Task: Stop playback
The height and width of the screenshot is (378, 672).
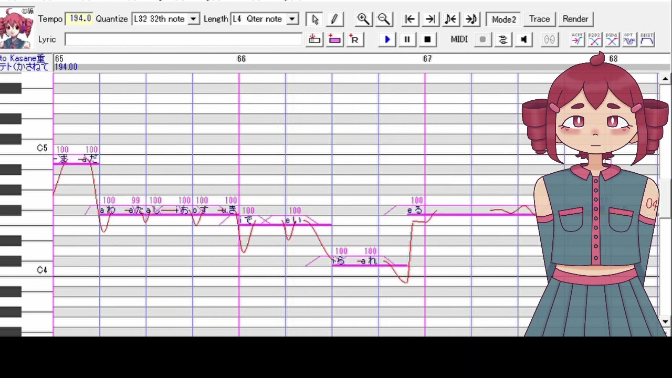Action: (x=427, y=39)
